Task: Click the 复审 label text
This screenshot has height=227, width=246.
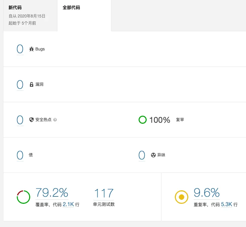Action: (x=180, y=120)
